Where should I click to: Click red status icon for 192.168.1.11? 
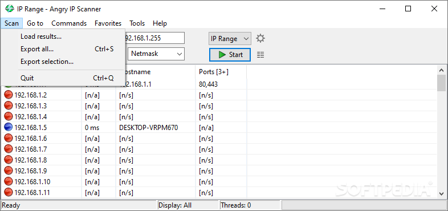9,192
